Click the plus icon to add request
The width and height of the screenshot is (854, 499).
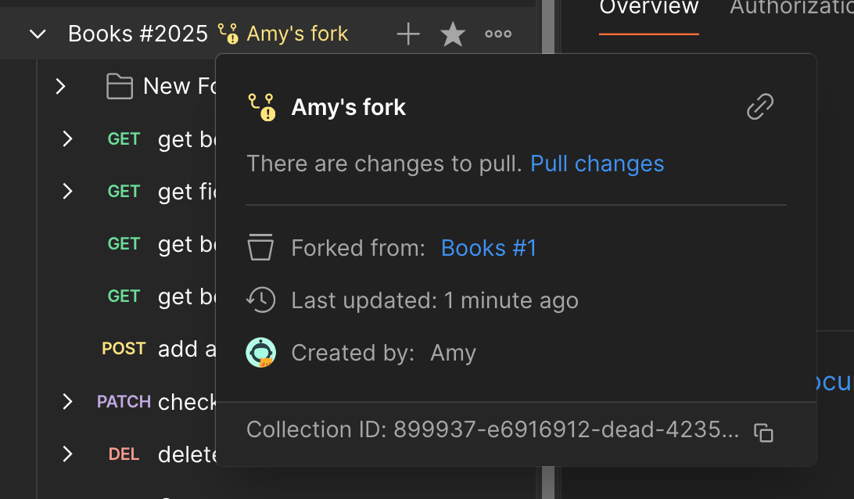pyautogui.click(x=408, y=34)
